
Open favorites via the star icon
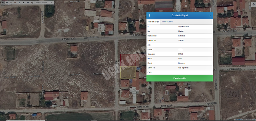(23, 3)
